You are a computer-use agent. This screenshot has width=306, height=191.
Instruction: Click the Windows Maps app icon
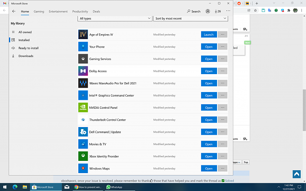click(x=83, y=169)
